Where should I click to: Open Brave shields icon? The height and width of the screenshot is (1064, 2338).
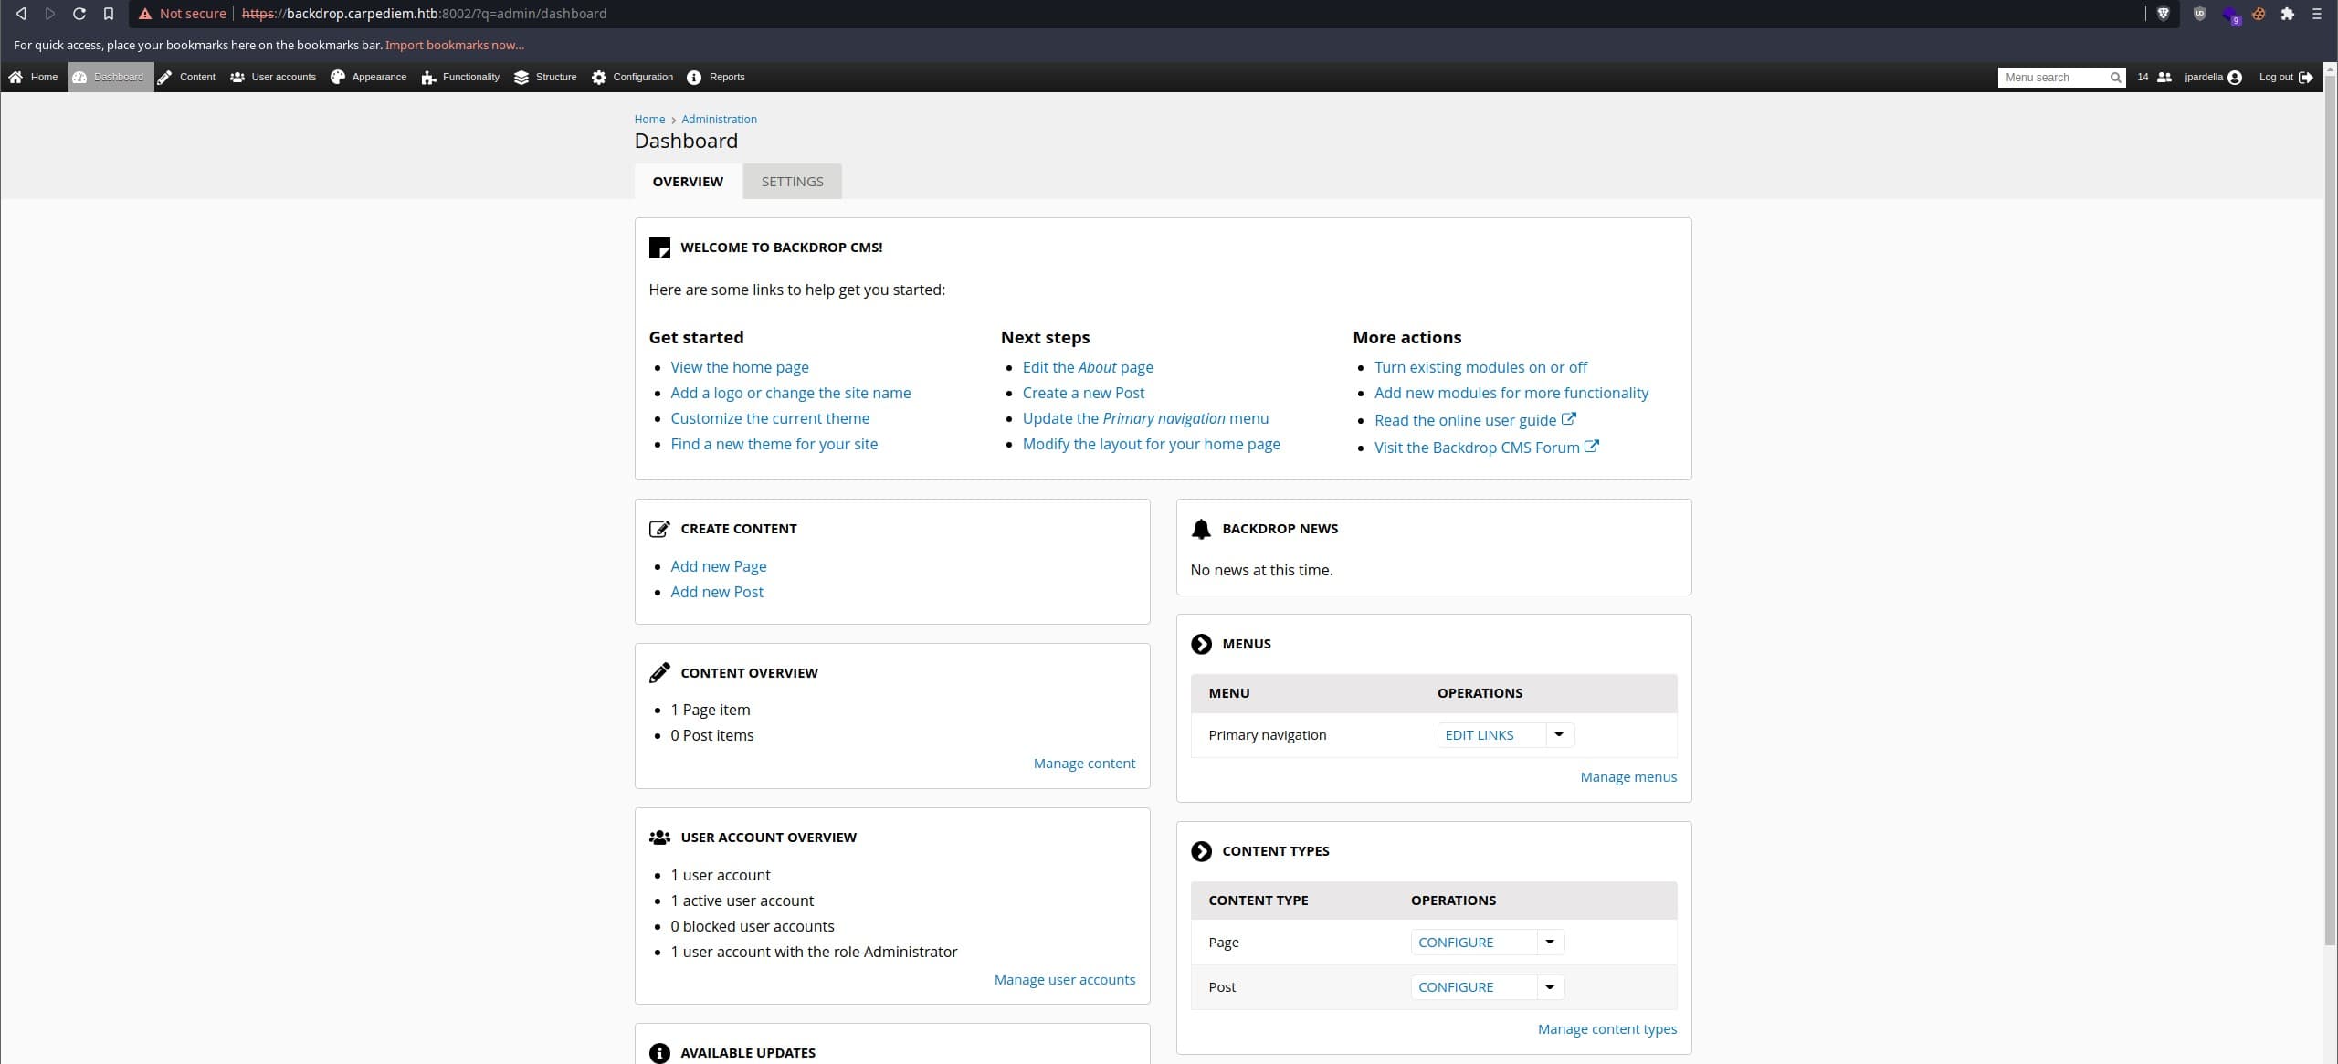point(2163,14)
